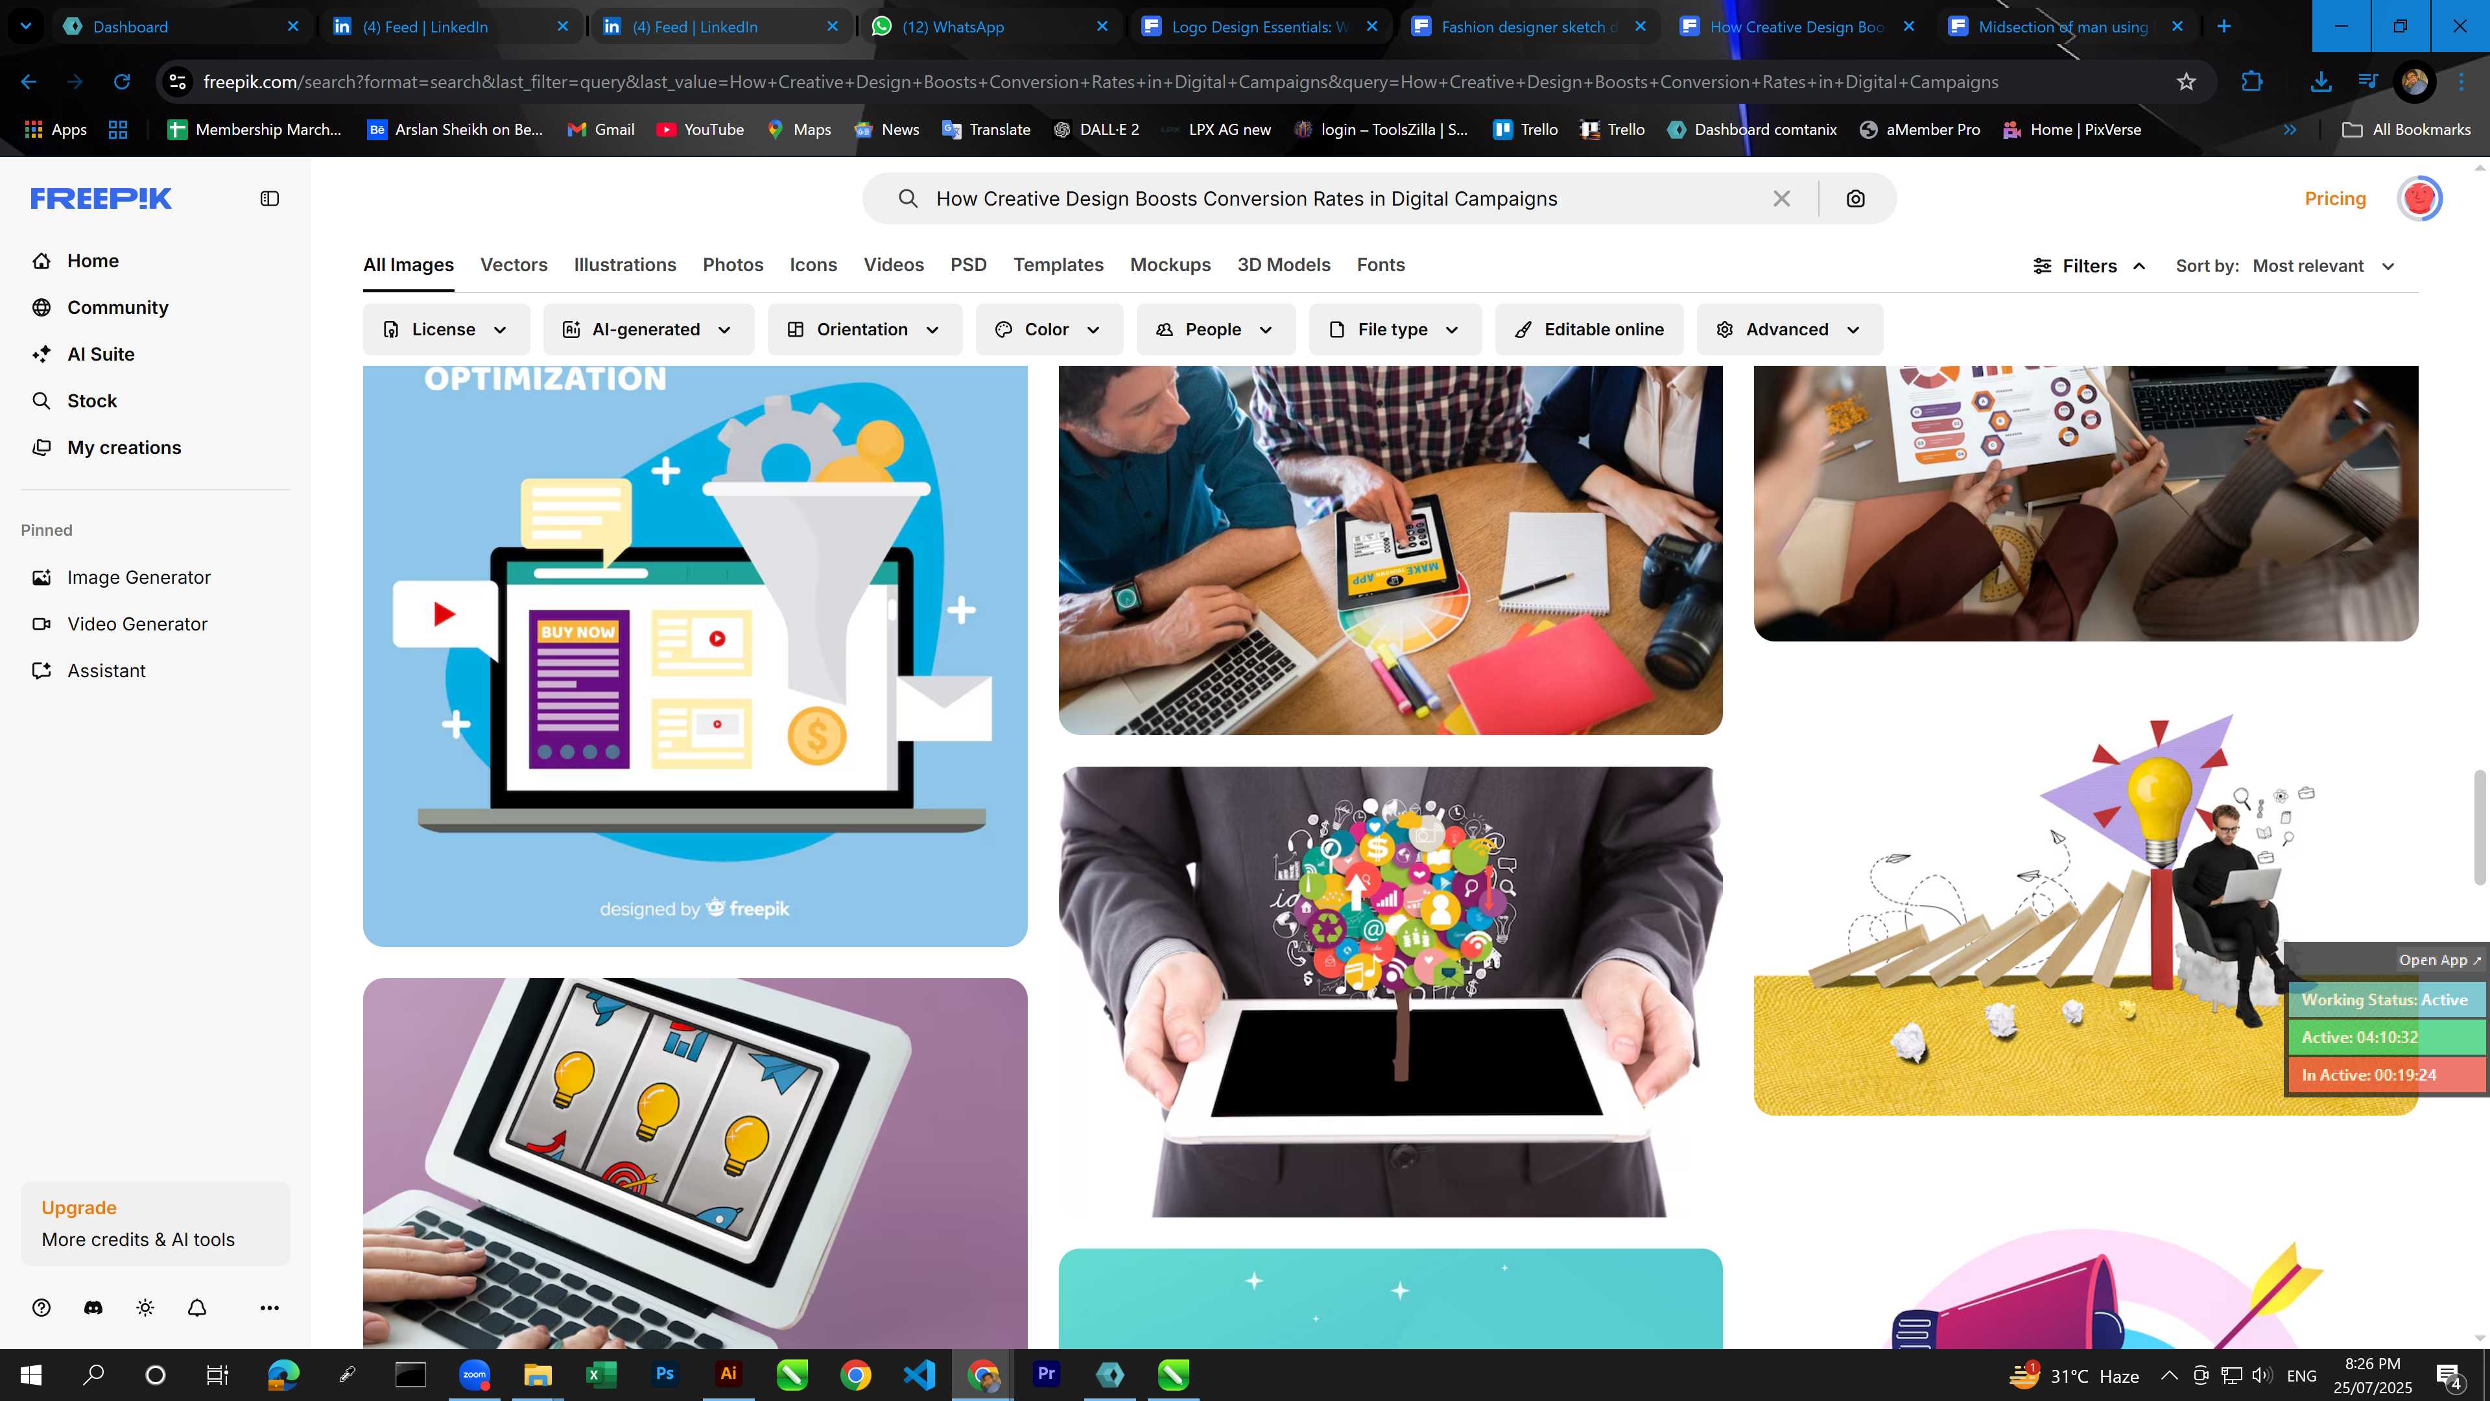
Task: Bookmark this page with star icon
Action: point(2187,82)
